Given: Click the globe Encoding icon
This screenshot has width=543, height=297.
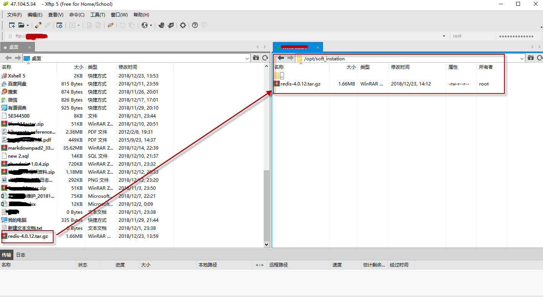Looking at the screenshot, I should coord(145,25).
